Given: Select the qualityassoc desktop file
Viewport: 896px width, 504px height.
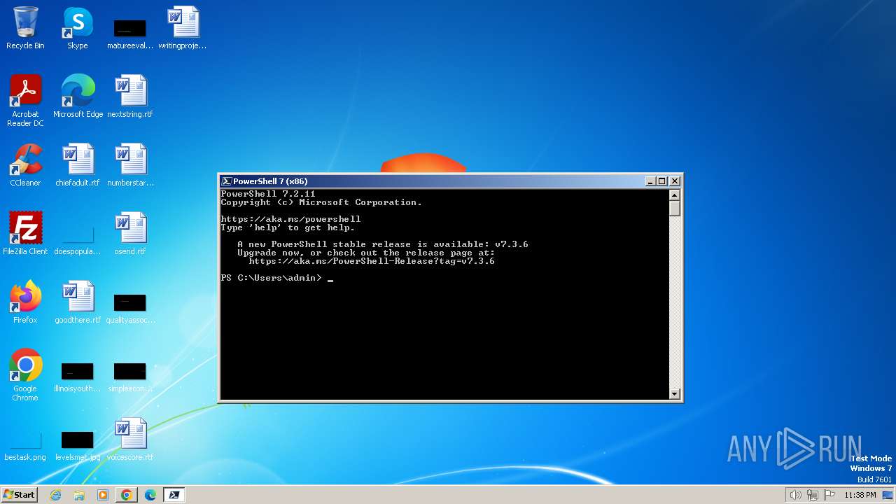Looking at the screenshot, I should pyautogui.click(x=130, y=308).
